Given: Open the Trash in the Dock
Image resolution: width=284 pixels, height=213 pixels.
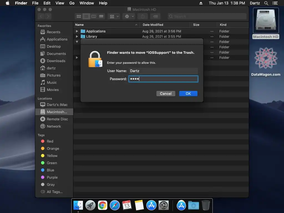Looking at the screenshot, I should (206, 205).
